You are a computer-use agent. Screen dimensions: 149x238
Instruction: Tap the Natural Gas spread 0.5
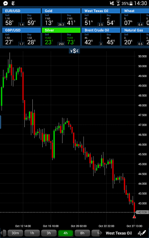pyautogui.click(x=140, y=44)
